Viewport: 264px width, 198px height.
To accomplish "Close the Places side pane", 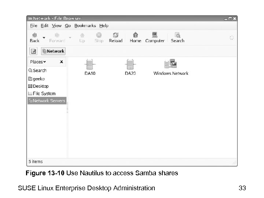I will (x=62, y=62).
